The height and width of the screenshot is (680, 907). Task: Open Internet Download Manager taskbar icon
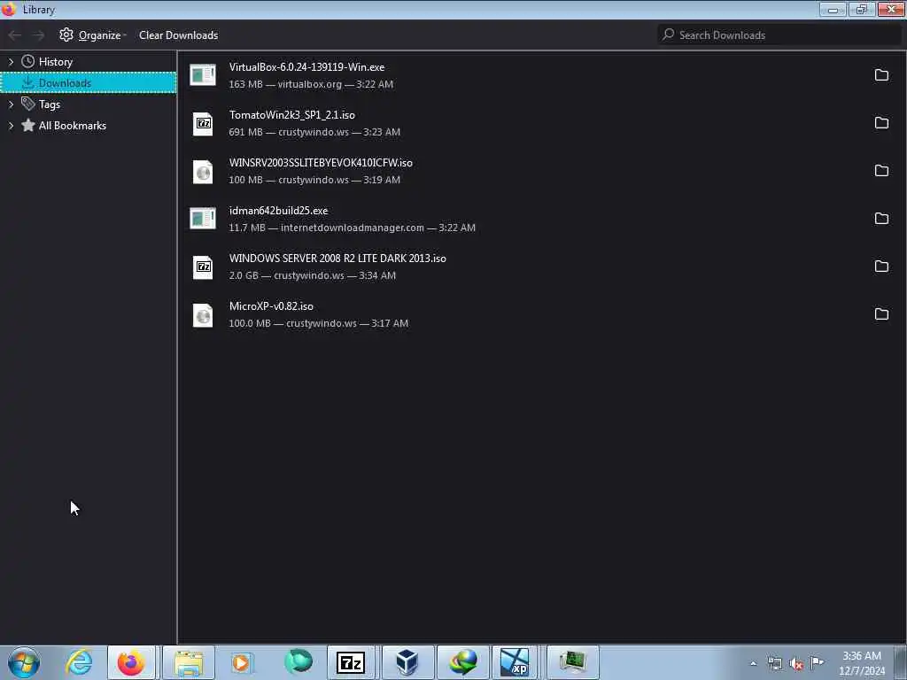click(462, 662)
